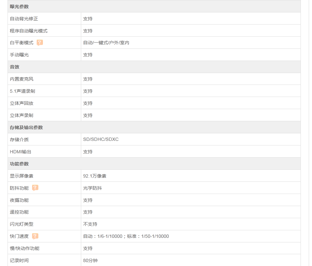Click the HDMI输出 row label
Screen dimensions: 312x266
pos(21,152)
